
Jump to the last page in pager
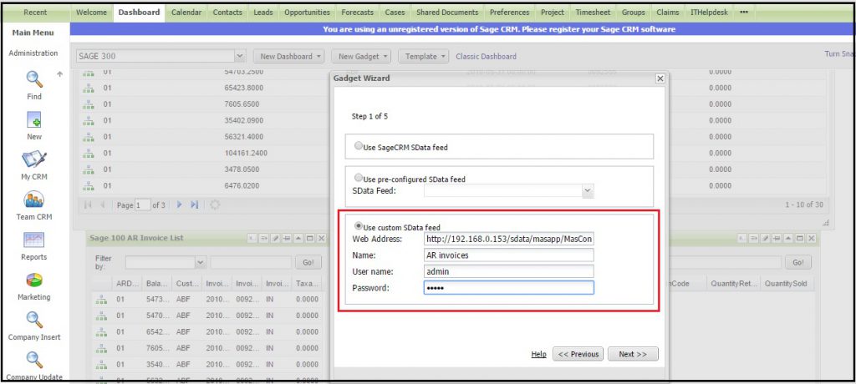tap(194, 205)
